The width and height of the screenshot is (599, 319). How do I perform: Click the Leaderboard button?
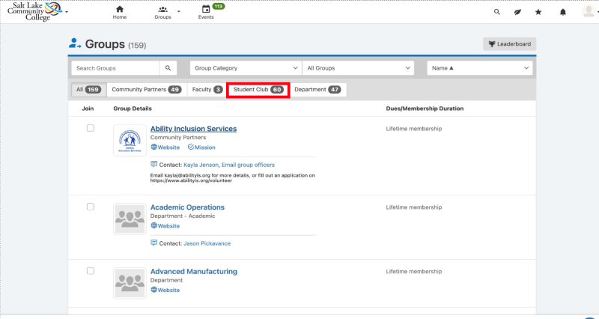509,44
